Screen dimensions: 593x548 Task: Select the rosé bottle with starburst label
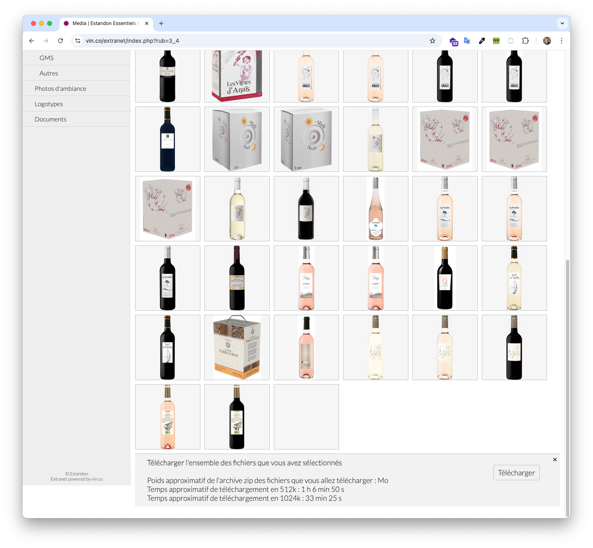[x=306, y=347]
